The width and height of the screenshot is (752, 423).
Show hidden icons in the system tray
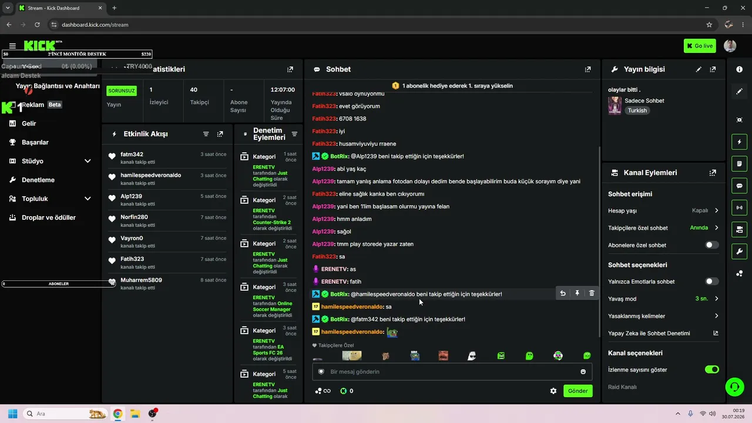tap(677, 414)
